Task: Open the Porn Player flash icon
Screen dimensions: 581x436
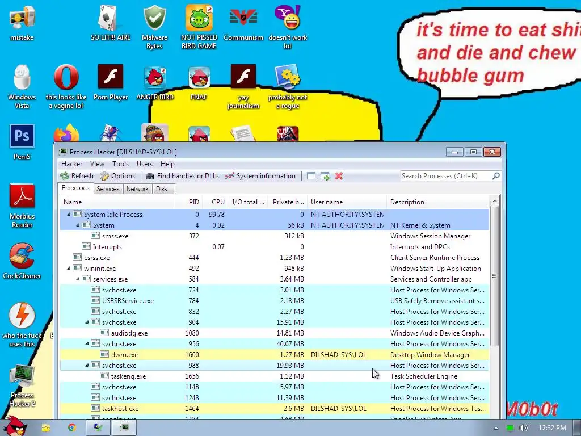Action: tap(111, 82)
